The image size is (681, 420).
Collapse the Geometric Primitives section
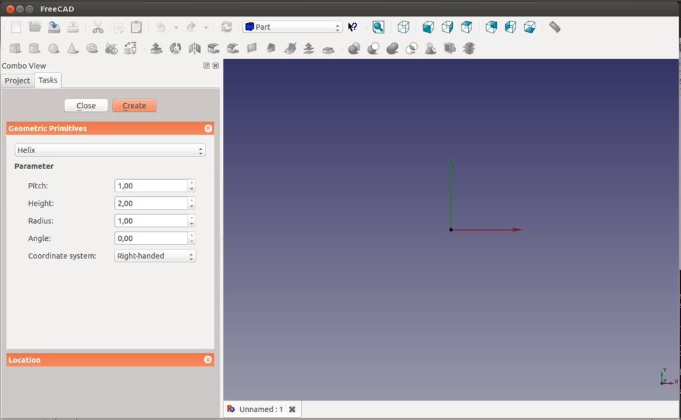click(208, 128)
